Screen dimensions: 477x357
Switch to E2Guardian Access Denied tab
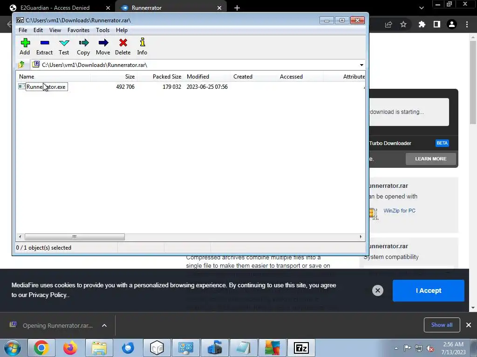55,8
